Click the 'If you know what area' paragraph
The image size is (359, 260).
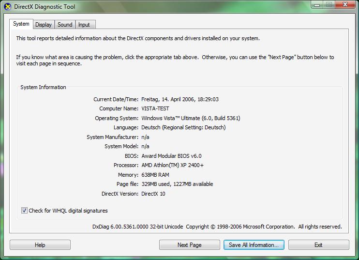(175, 60)
